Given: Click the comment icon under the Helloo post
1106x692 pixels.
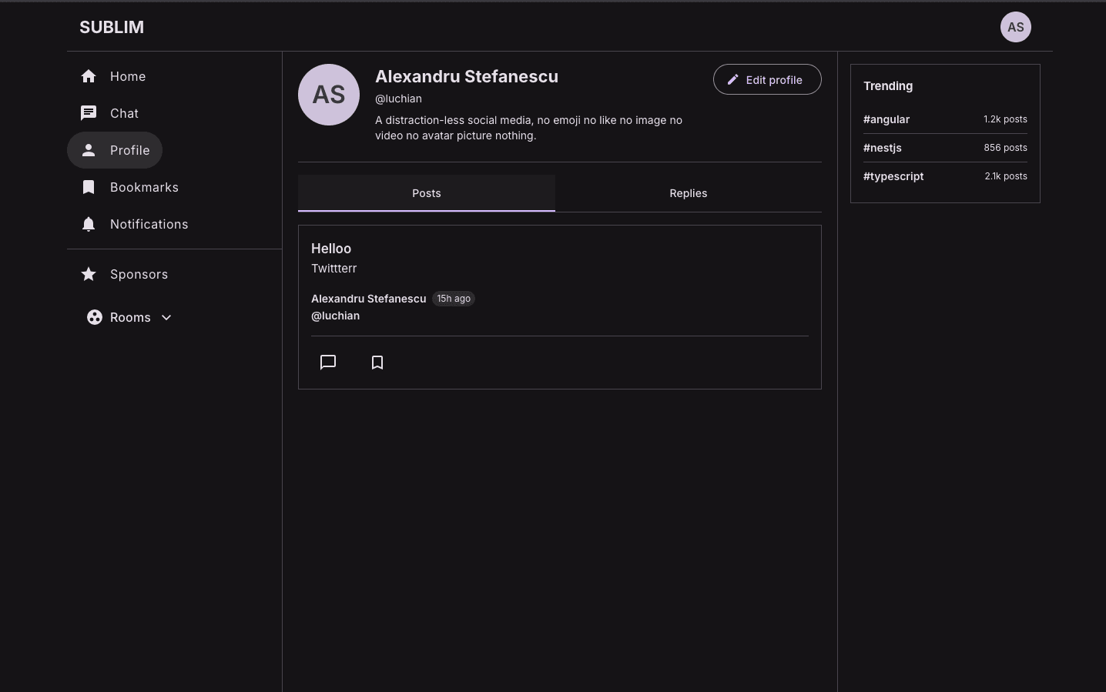Looking at the screenshot, I should 328,363.
